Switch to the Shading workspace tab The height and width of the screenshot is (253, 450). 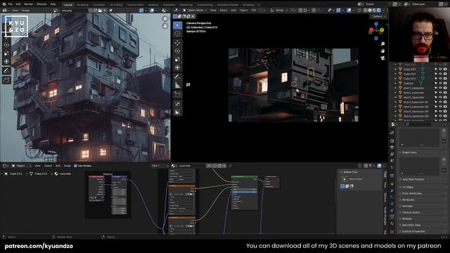pyautogui.click(x=153, y=5)
